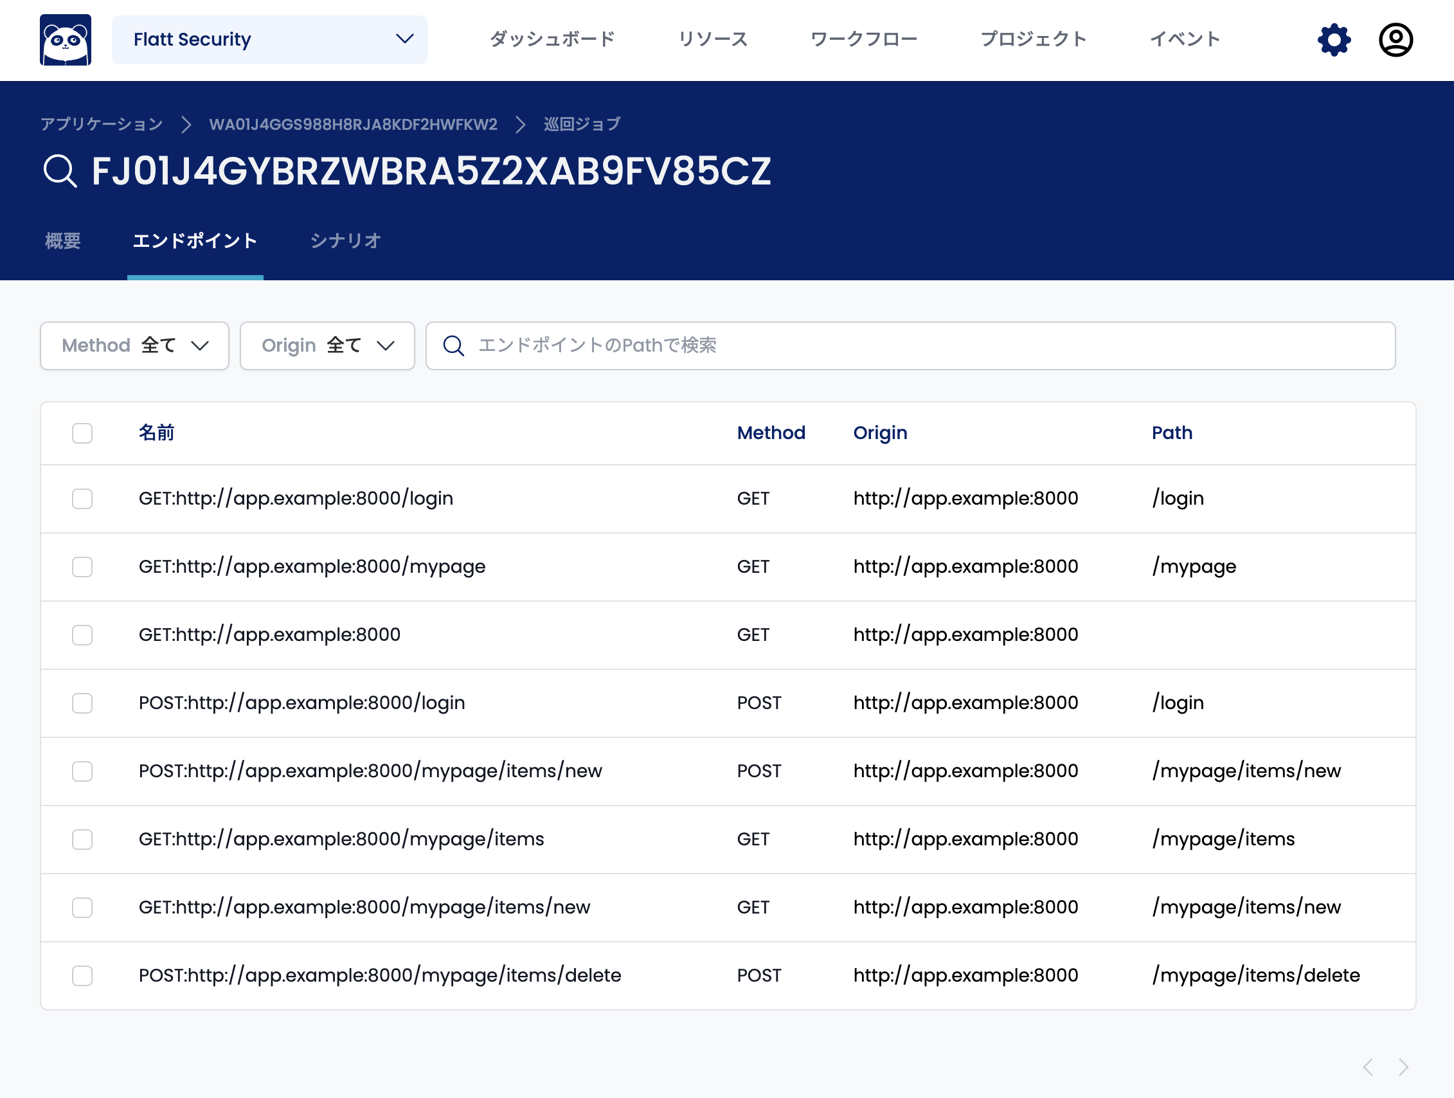The image size is (1454, 1098).
Task: Click endpoint name GET:http://app.example:8000
Action: (x=269, y=635)
